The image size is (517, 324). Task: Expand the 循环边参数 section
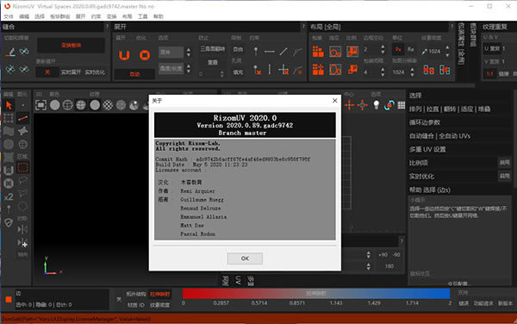click(425, 122)
